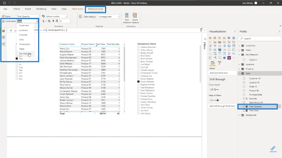Image resolution: width=282 pixels, height=158 pixels.
Task: Turn on the Cross-report toggle
Action: 216,89
